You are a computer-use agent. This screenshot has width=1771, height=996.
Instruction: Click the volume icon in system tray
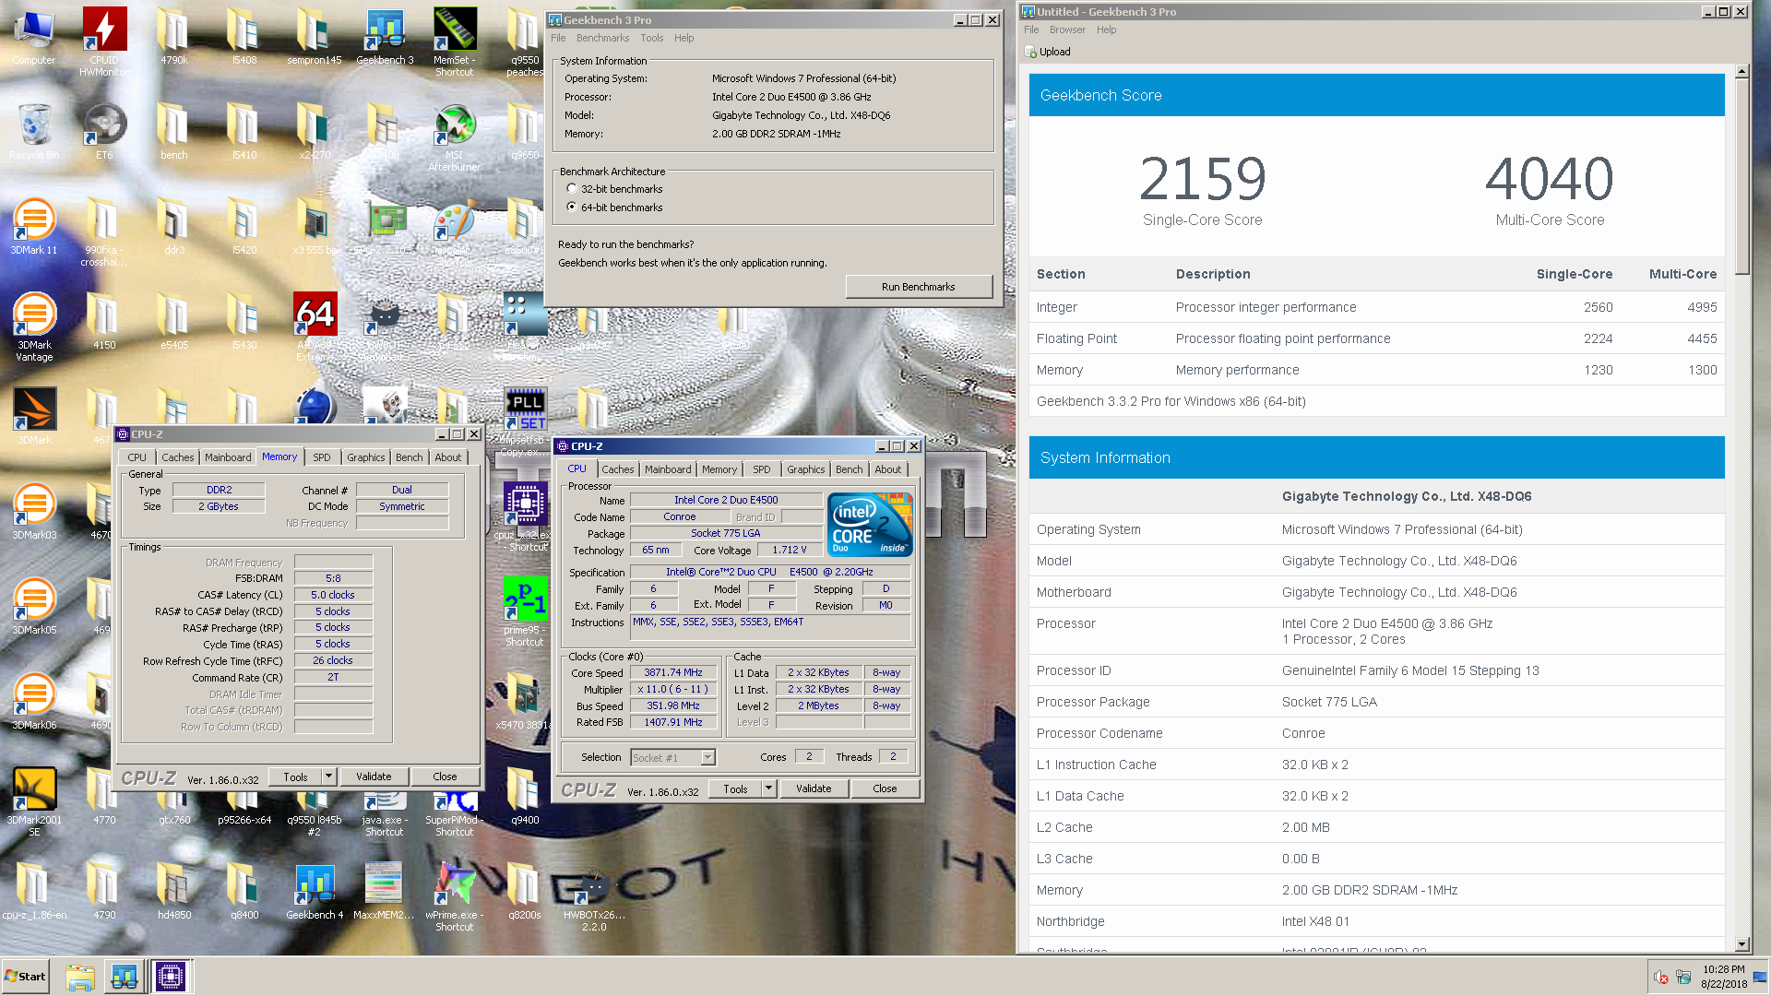[1660, 978]
